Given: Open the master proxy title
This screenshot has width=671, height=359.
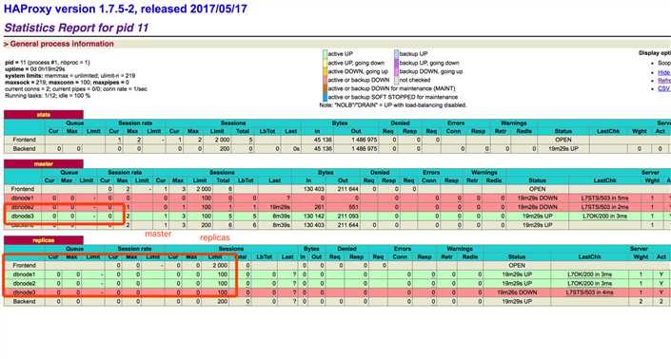Looking at the screenshot, I should [x=44, y=164].
